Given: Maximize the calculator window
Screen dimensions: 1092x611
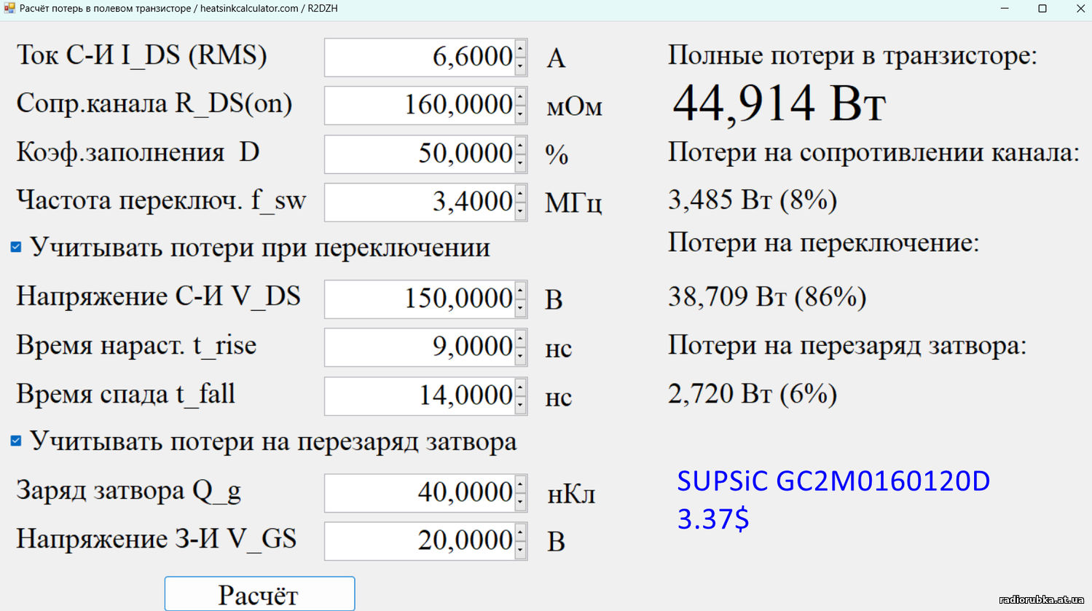Looking at the screenshot, I should 1042,9.
